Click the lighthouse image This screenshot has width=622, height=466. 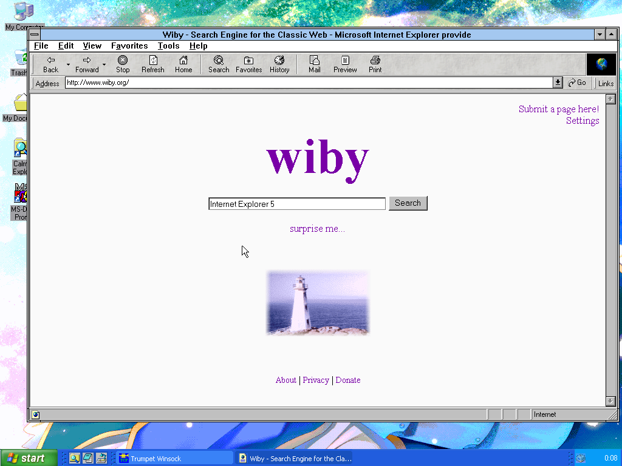click(x=318, y=303)
